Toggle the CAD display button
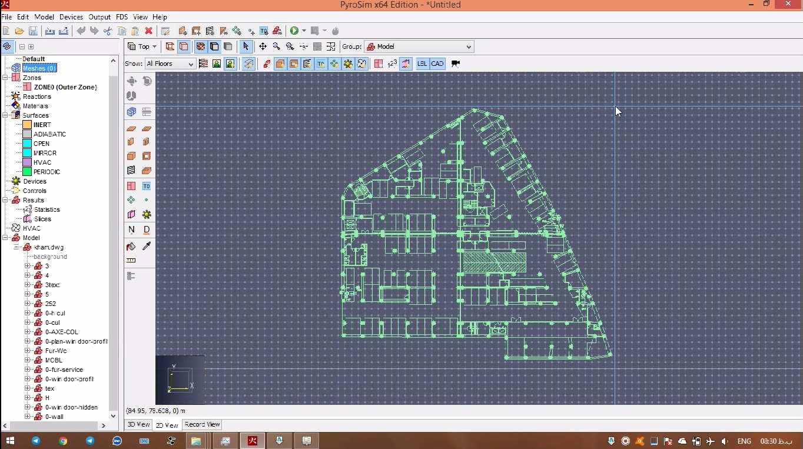The width and height of the screenshot is (803, 449). coord(437,64)
